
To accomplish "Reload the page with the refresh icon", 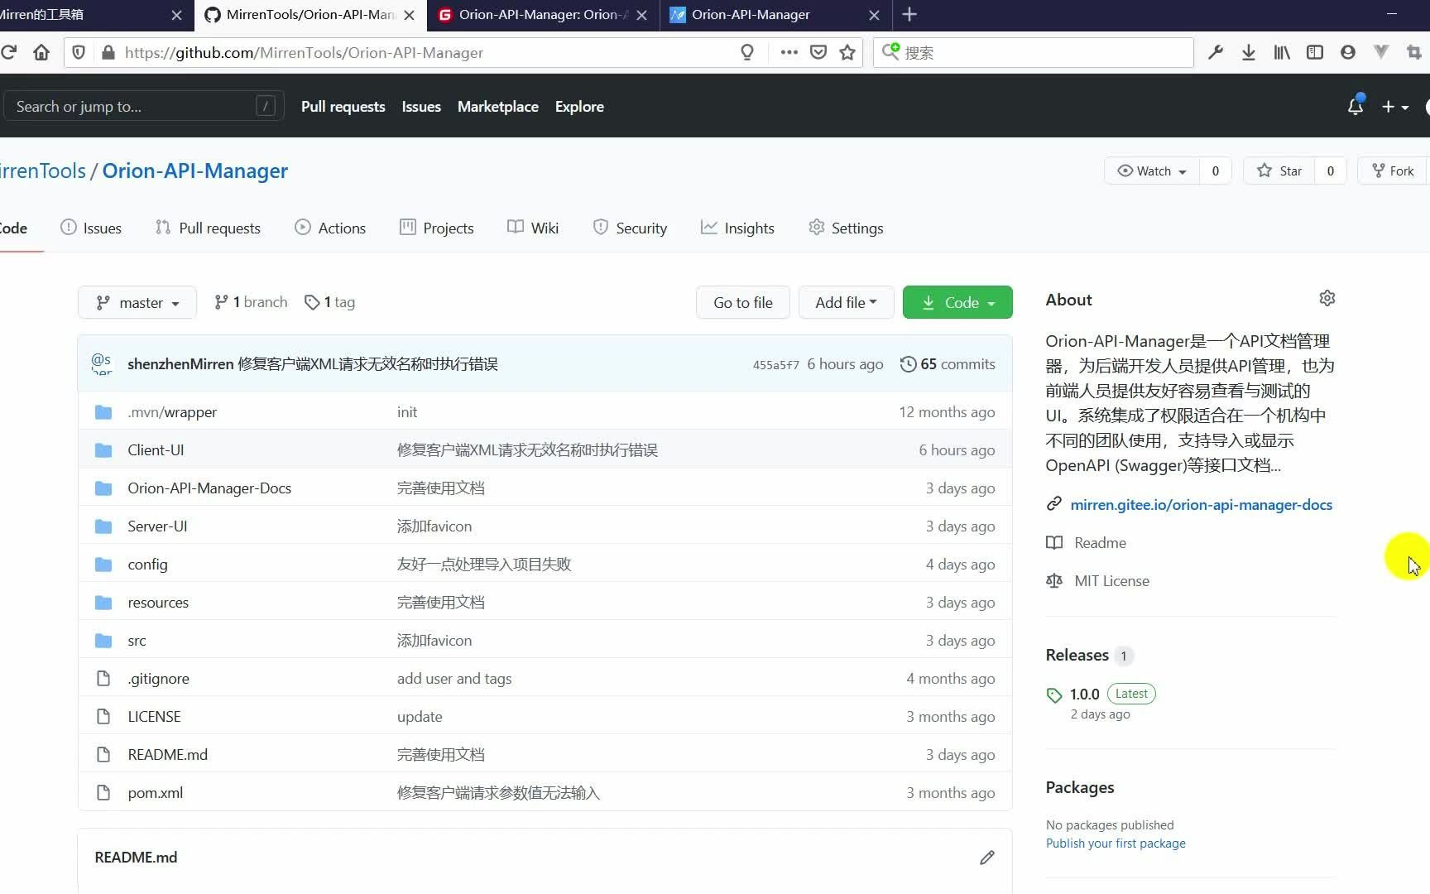I will 10,52.
